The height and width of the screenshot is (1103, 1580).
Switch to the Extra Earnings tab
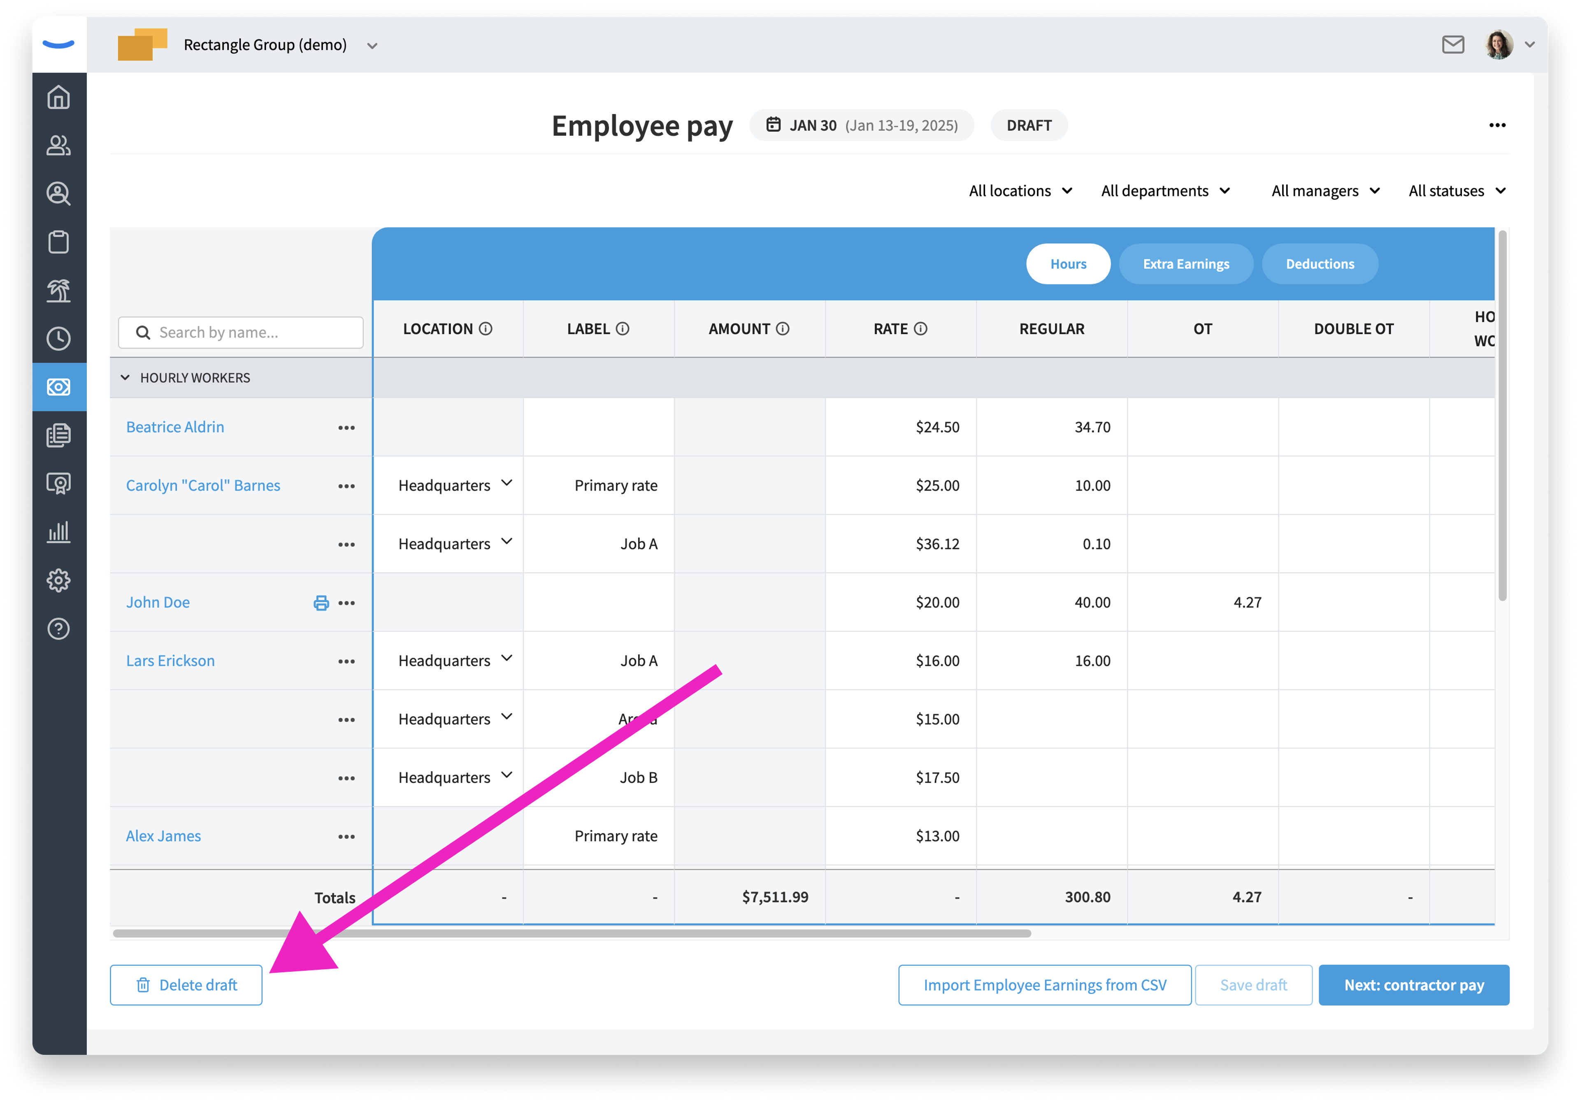tap(1185, 264)
